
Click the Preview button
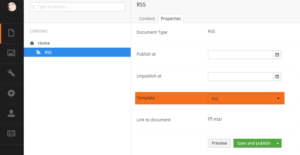[x=219, y=143]
